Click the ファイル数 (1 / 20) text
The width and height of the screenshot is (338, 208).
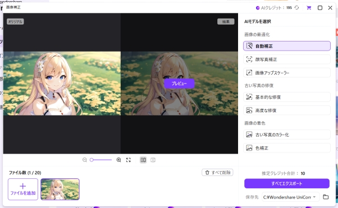tap(25, 173)
